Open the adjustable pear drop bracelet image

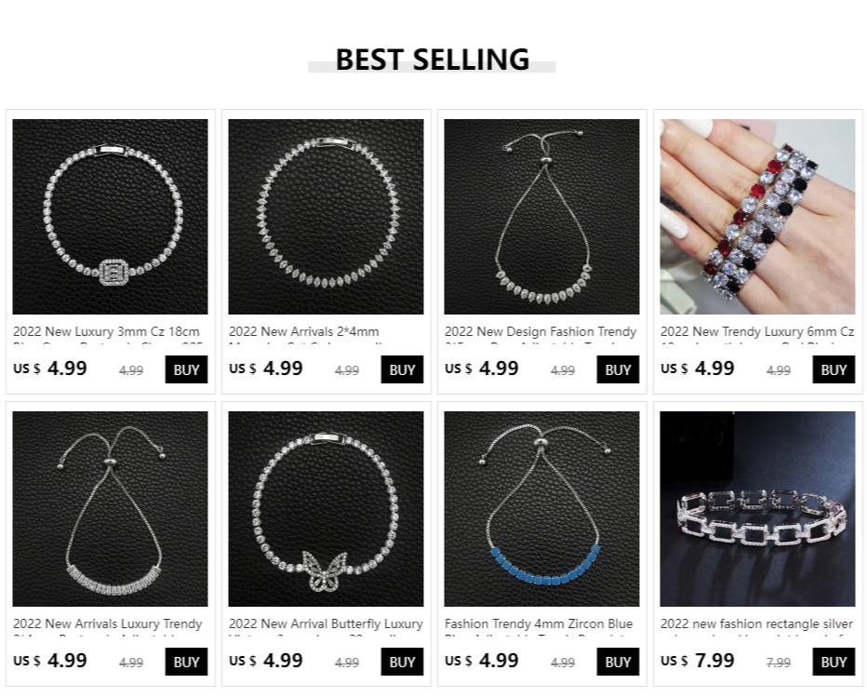[541, 216]
